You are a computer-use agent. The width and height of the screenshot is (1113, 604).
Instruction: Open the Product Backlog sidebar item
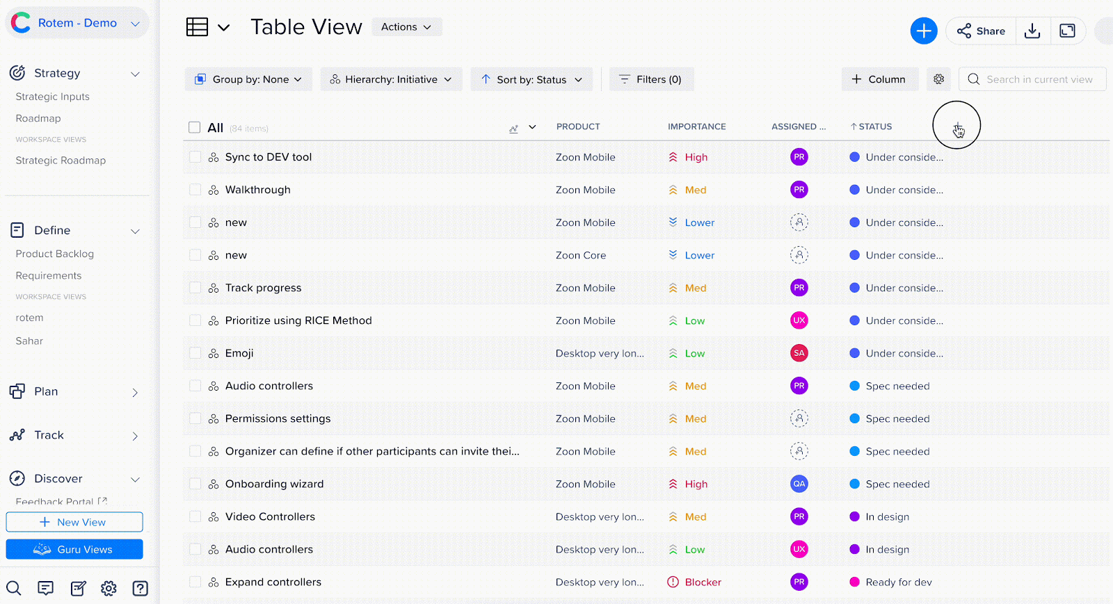point(55,254)
